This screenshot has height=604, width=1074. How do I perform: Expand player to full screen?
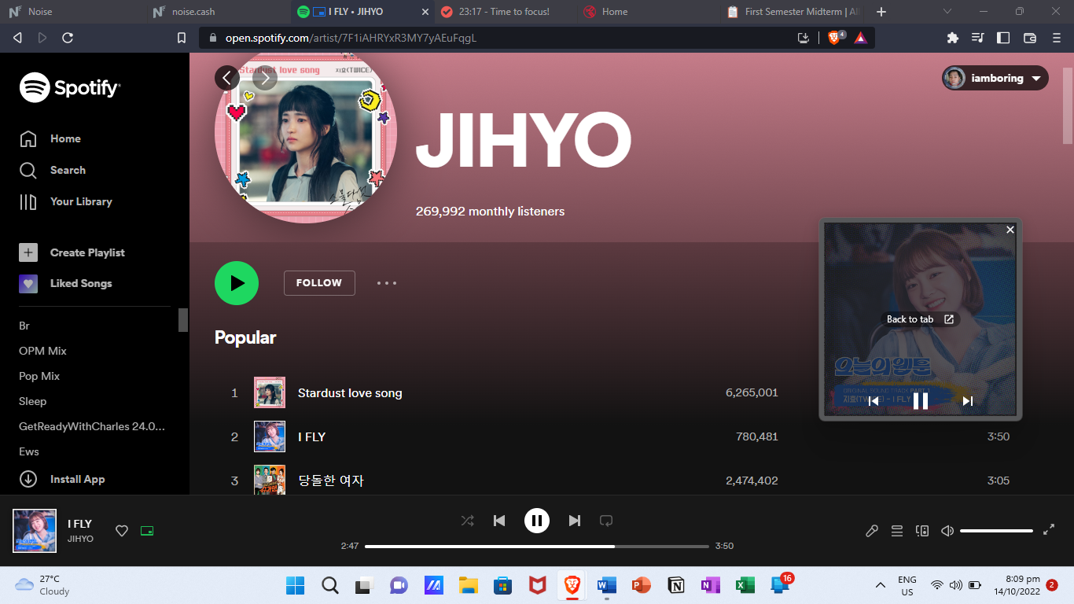[x=1049, y=530]
